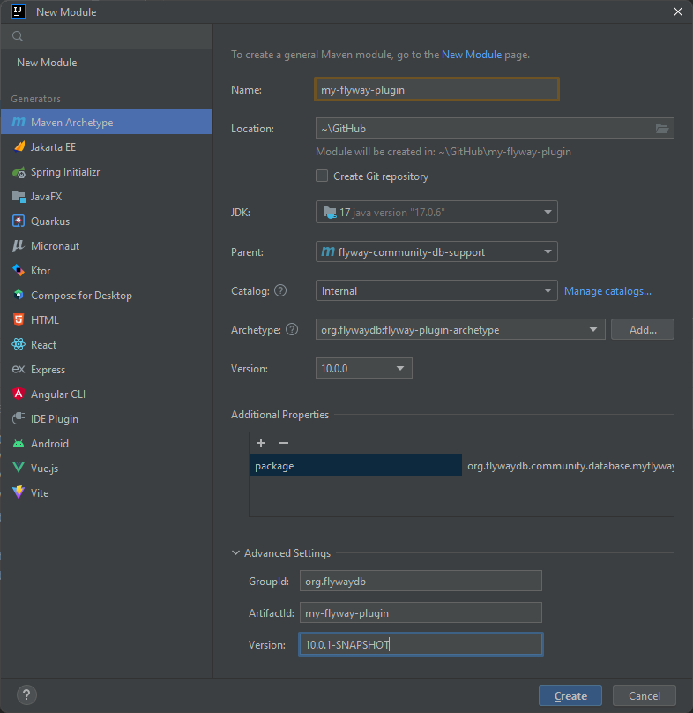The height and width of the screenshot is (713, 693).
Task: Click the Compose for Desktop icon
Action: pyautogui.click(x=19, y=295)
